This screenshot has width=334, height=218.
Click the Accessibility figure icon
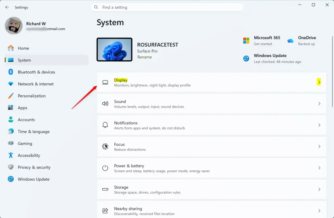[11, 155]
